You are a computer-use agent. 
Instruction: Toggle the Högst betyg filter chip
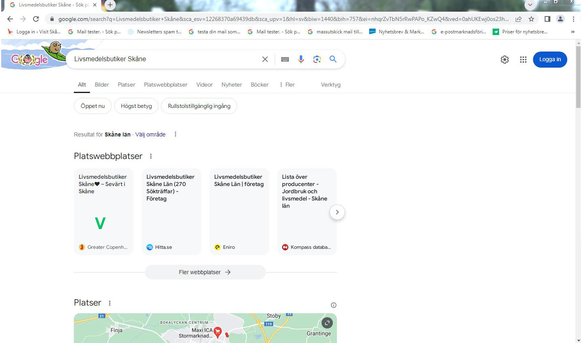click(x=136, y=106)
